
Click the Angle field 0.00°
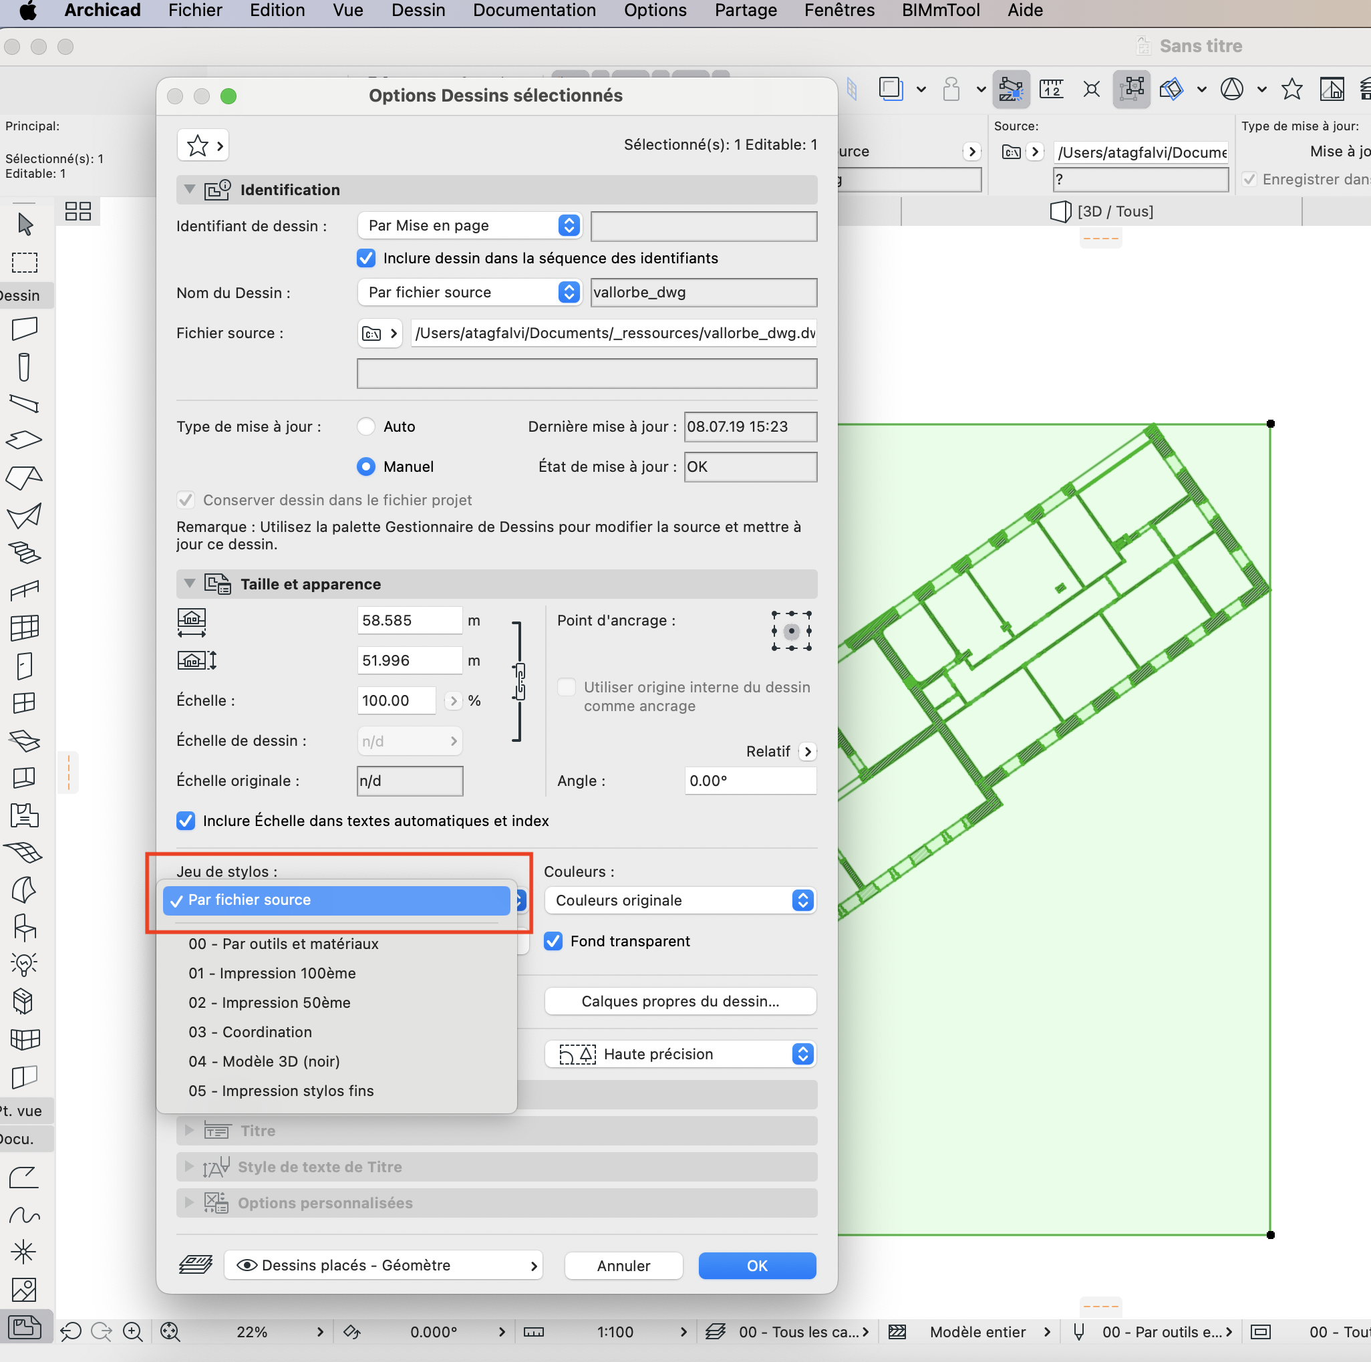tap(750, 781)
